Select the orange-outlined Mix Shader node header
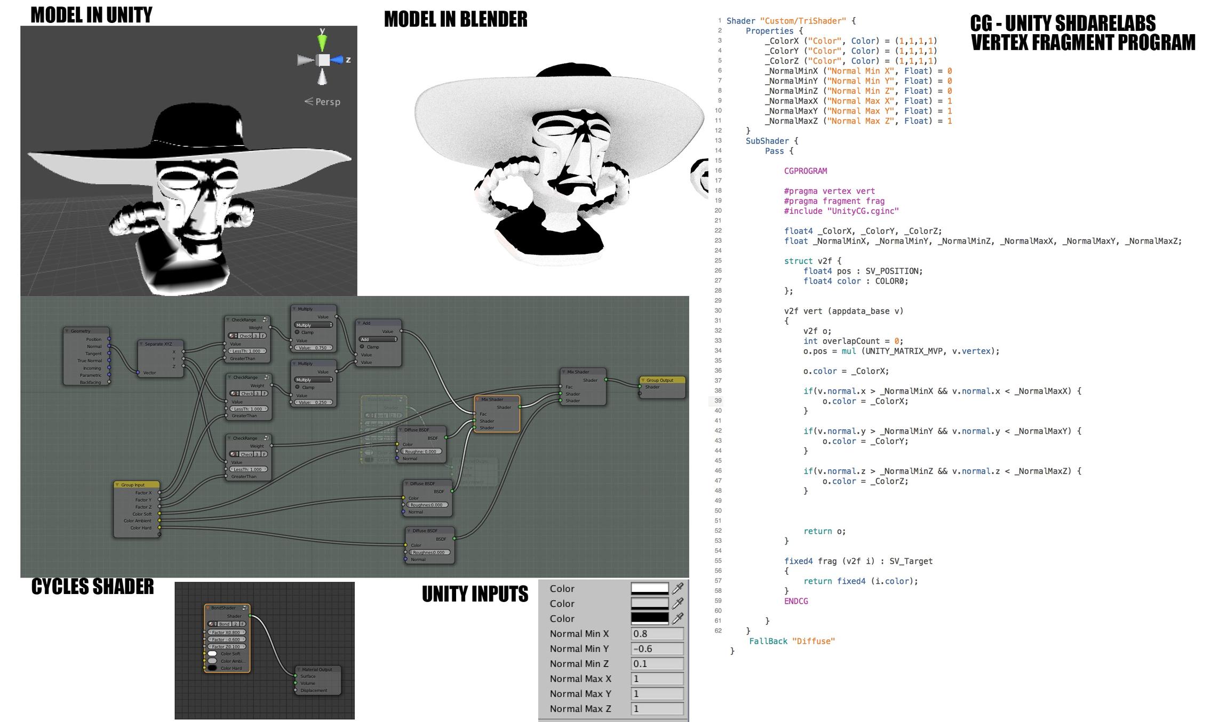Viewport: 1227px width, 722px height. pyautogui.click(x=497, y=399)
